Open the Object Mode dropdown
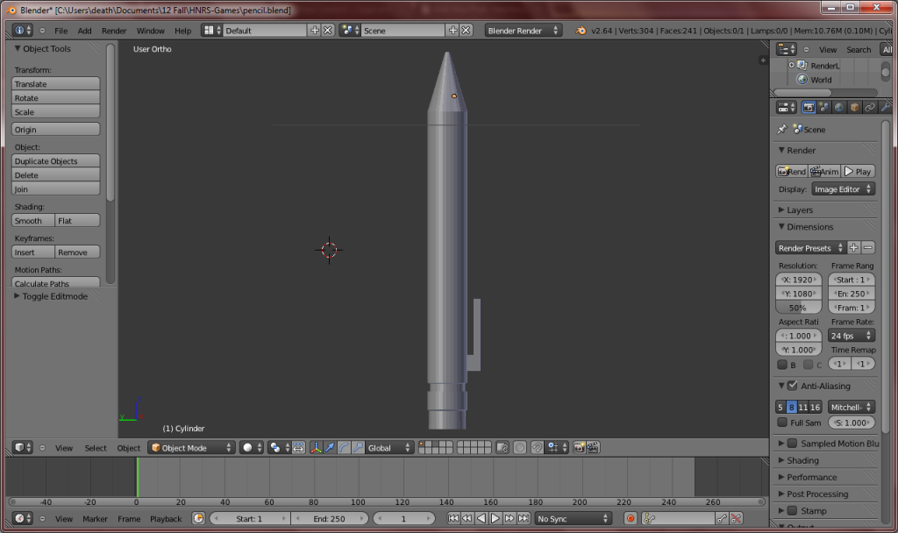 click(192, 447)
